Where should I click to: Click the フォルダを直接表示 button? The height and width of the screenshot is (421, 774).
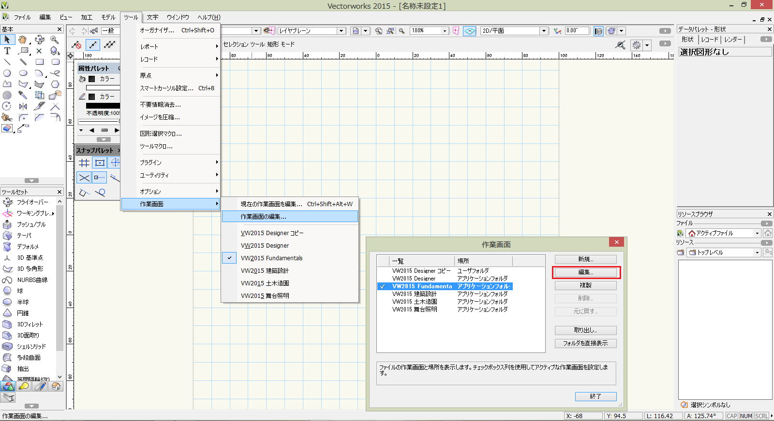click(585, 343)
